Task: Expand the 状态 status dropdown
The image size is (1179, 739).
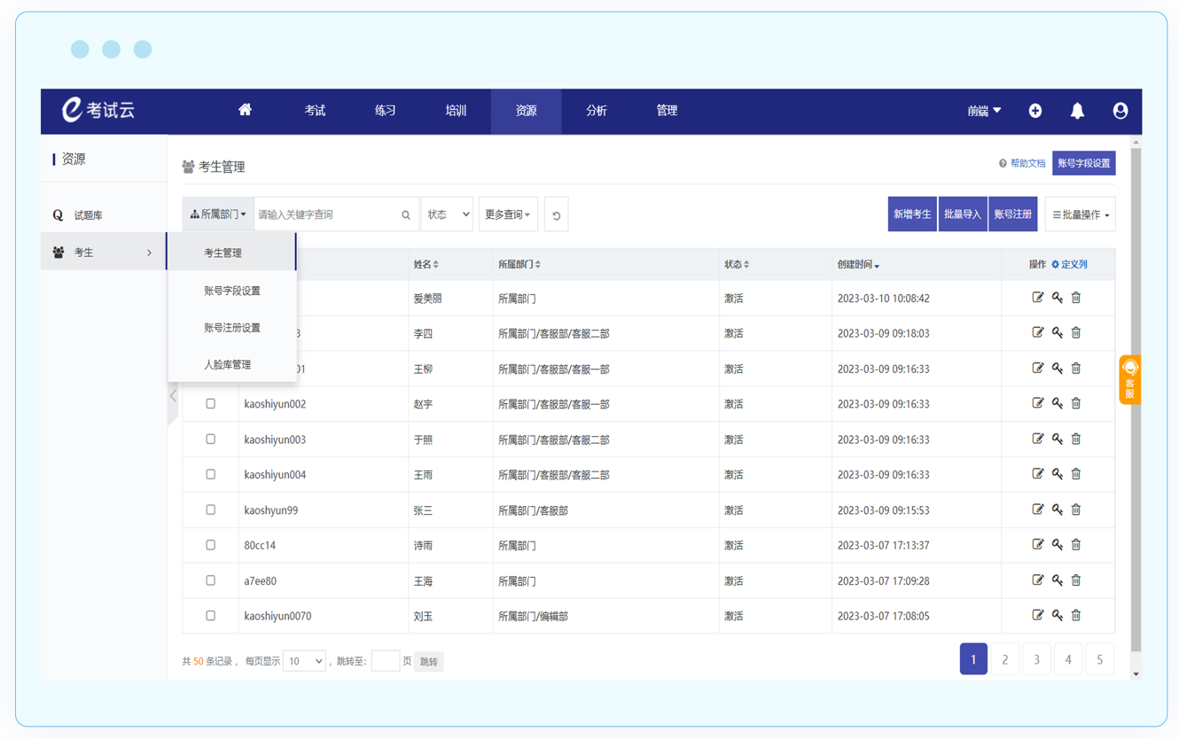Action: 447,214
